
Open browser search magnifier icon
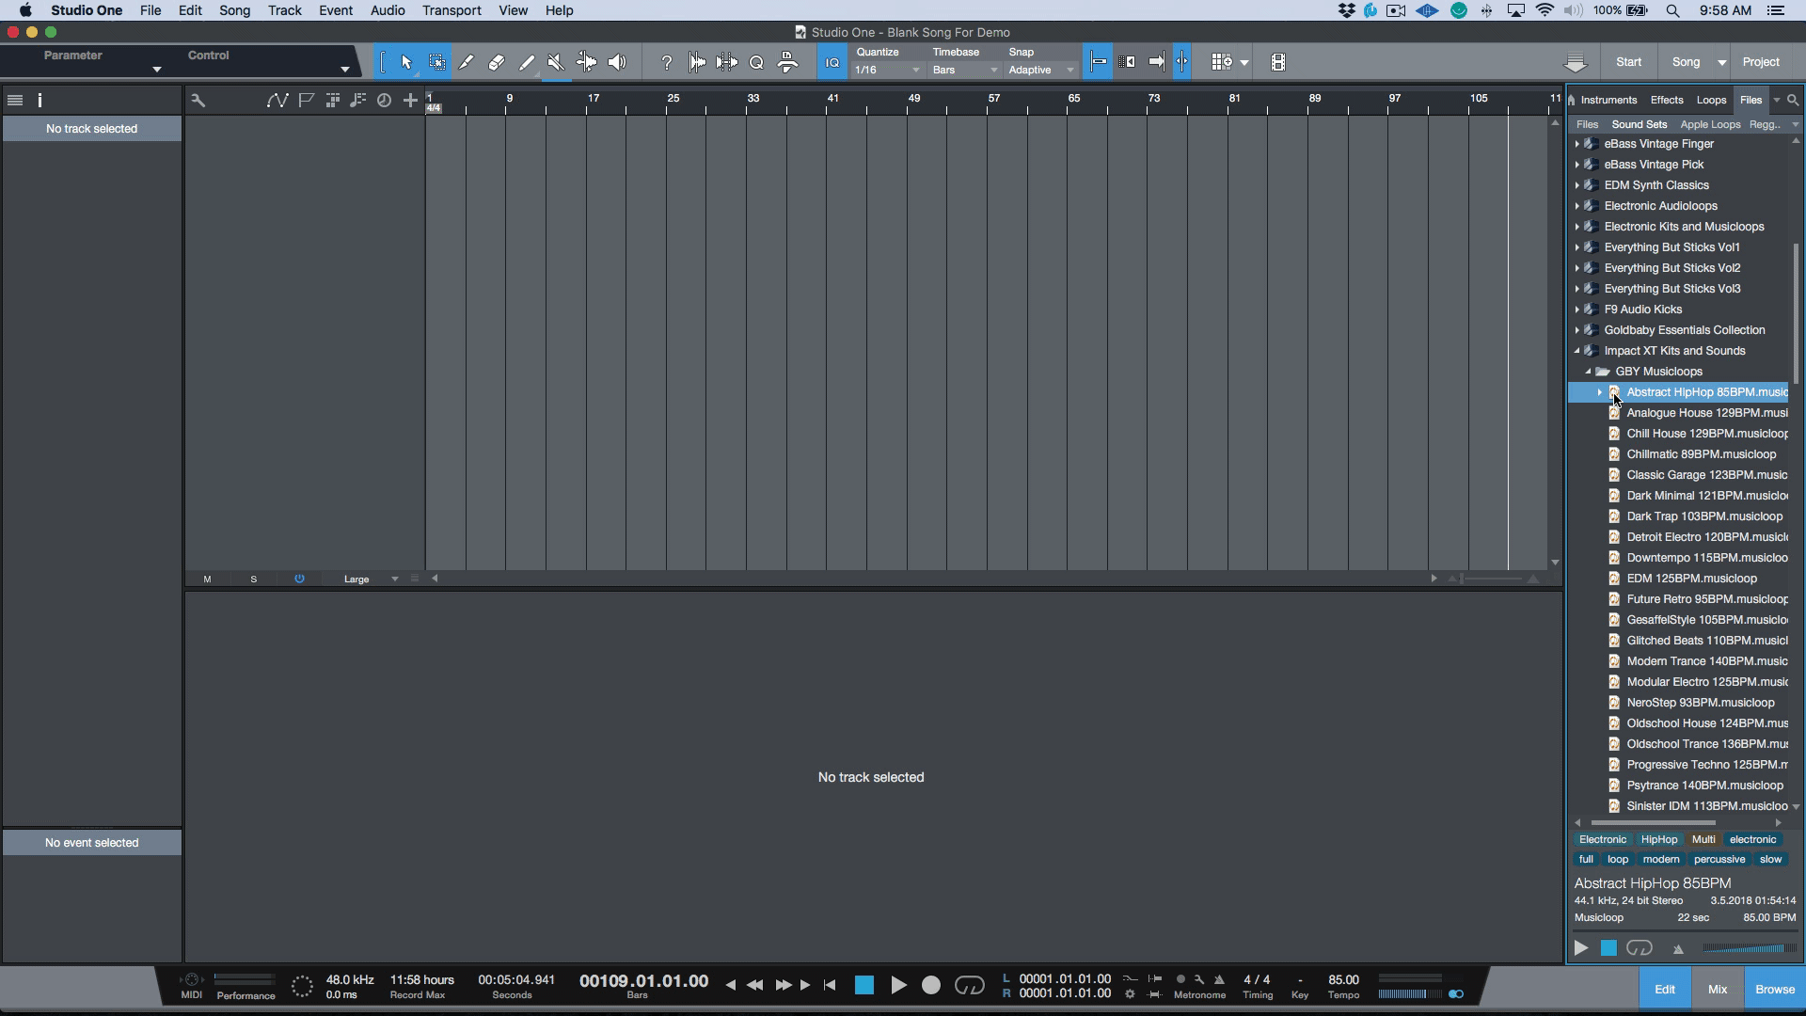[x=1793, y=100]
